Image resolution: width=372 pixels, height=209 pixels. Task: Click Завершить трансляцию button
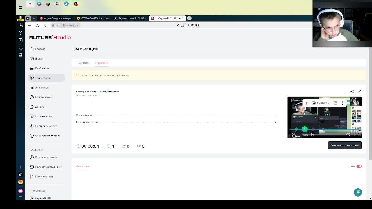click(345, 145)
